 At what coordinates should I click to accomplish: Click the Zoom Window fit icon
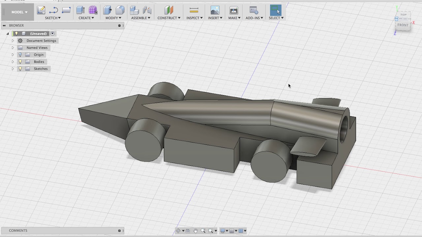pos(211,231)
